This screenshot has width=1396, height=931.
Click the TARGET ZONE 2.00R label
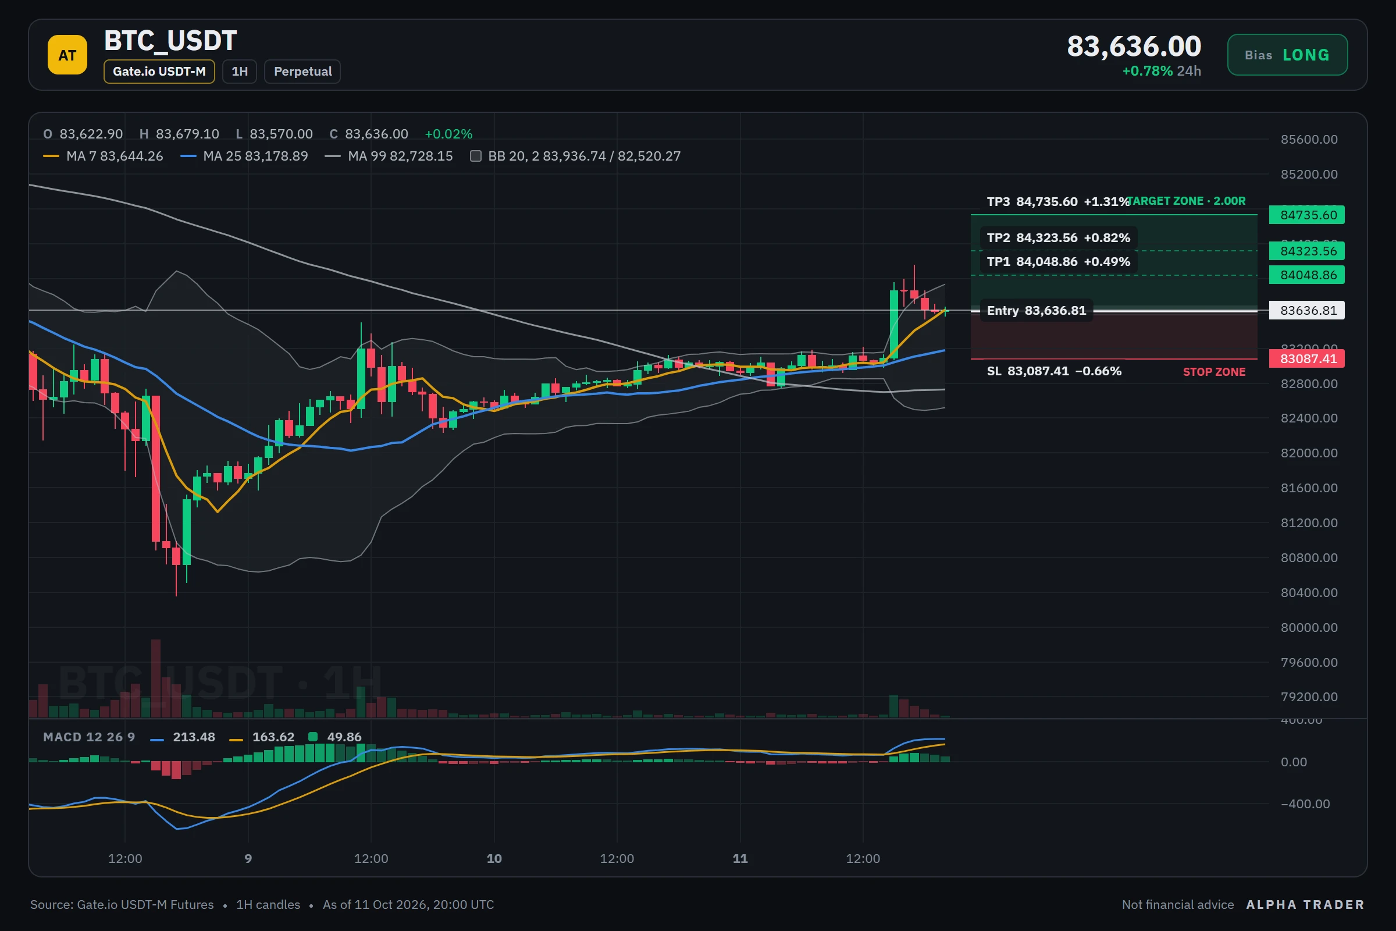click(x=1187, y=201)
